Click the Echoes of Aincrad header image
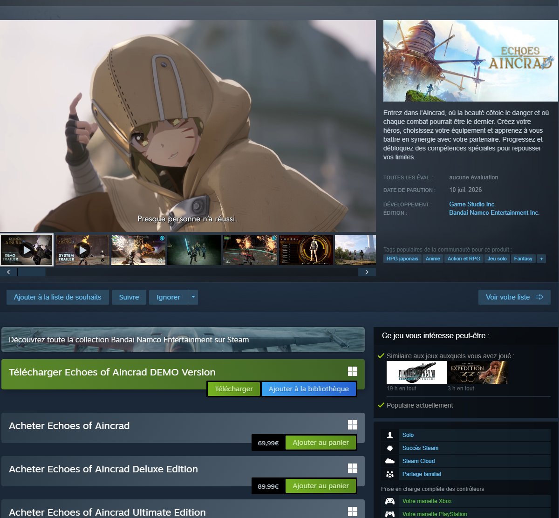 [x=470, y=61]
